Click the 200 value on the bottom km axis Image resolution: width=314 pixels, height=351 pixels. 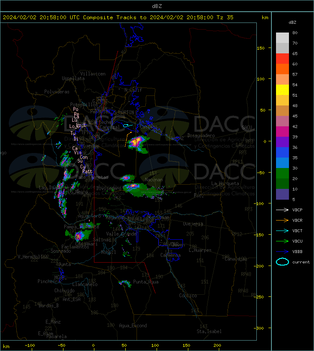pos(217,345)
